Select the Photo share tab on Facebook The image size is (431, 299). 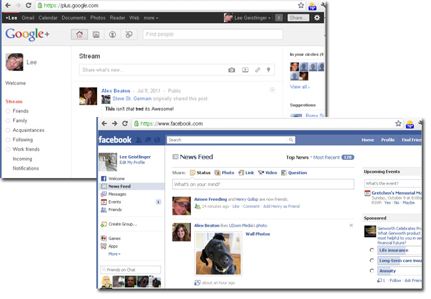pos(225,173)
